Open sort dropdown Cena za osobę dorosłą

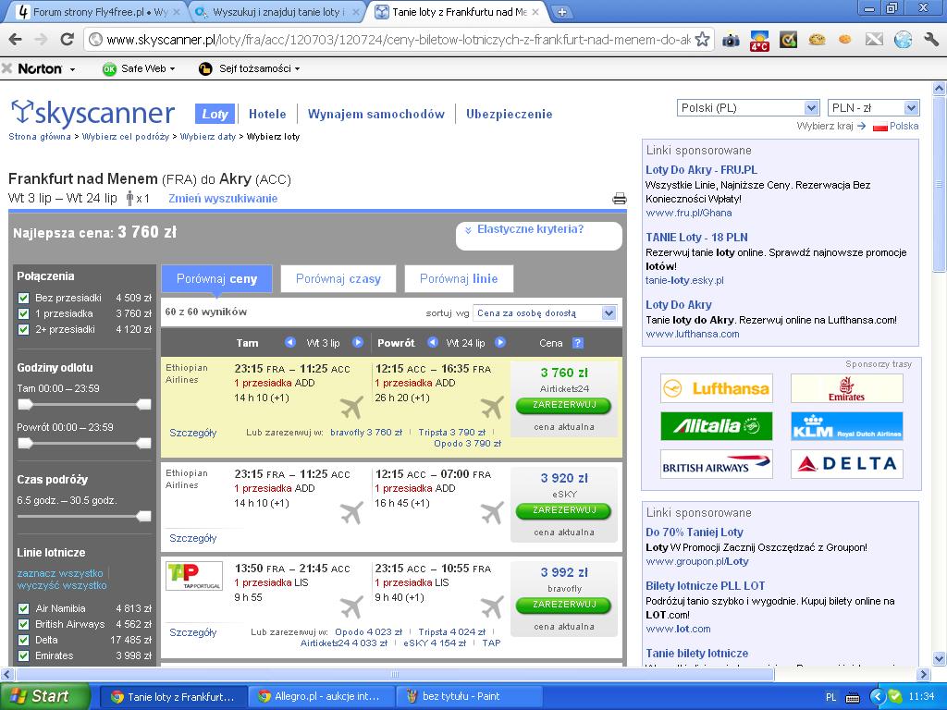(x=544, y=312)
